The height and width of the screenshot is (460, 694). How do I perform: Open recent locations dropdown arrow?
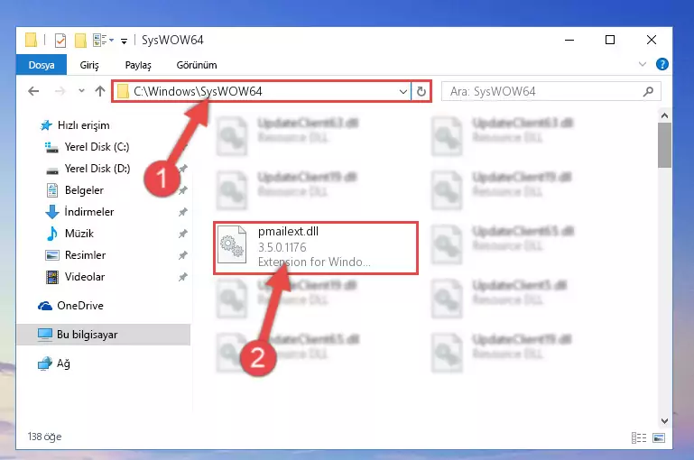tap(81, 91)
